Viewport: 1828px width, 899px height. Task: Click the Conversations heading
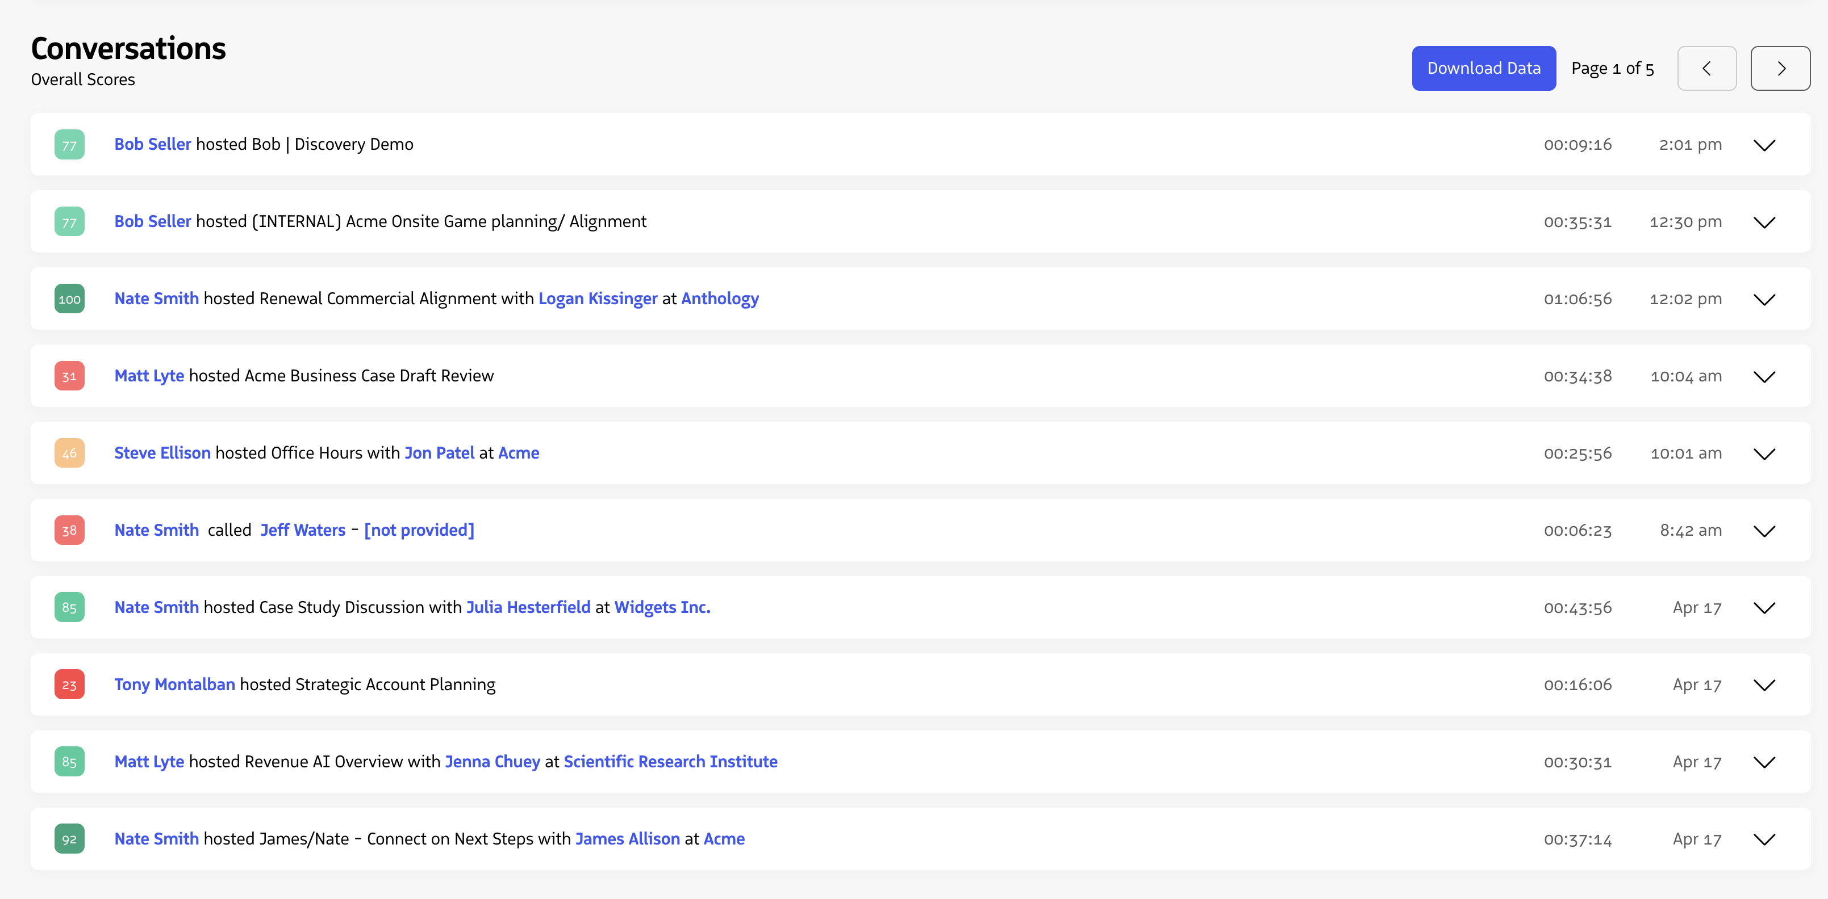(x=128, y=48)
